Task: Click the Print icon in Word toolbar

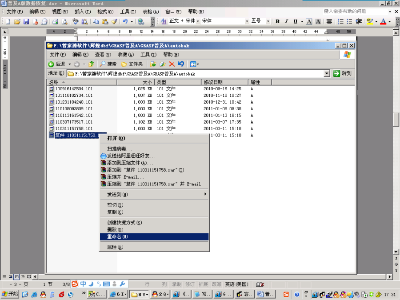Action: (x=56, y=21)
